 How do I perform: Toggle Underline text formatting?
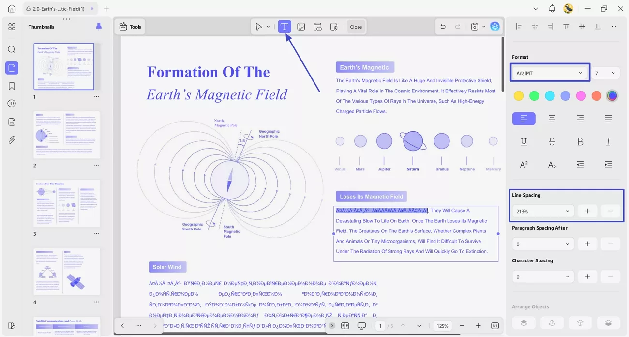click(524, 141)
